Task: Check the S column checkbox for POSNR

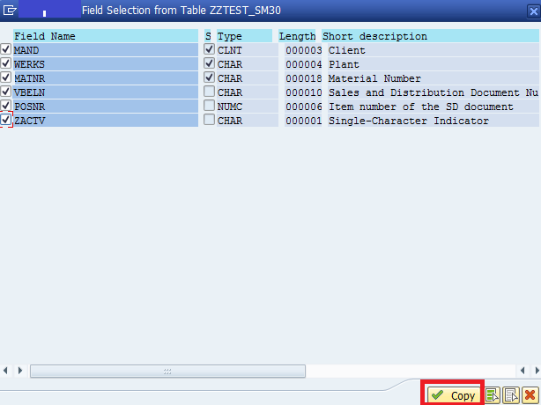Action: click(x=209, y=106)
